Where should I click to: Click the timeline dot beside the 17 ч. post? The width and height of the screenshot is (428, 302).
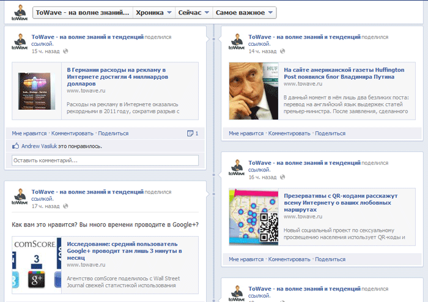point(214,194)
